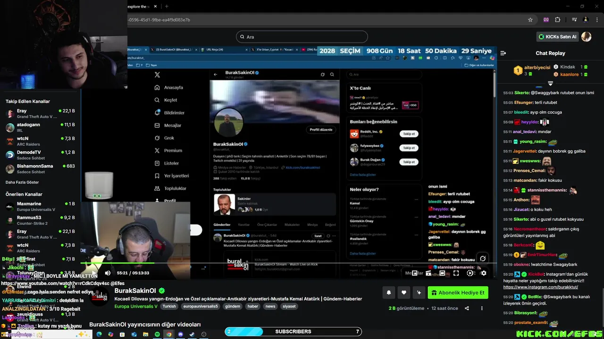Open Grok in X sidebar

click(165, 138)
